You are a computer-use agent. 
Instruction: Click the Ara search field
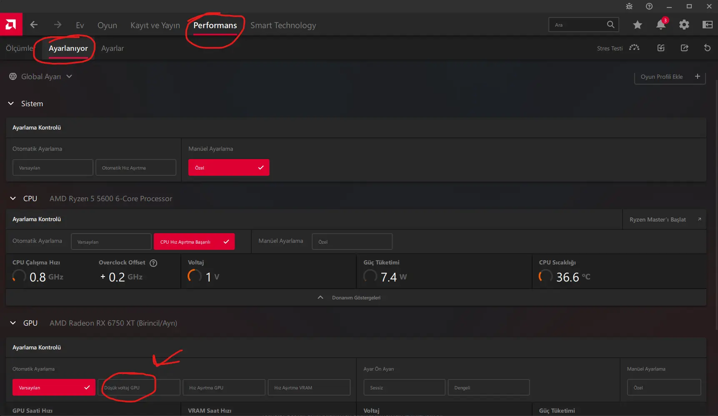[x=583, y=25]
